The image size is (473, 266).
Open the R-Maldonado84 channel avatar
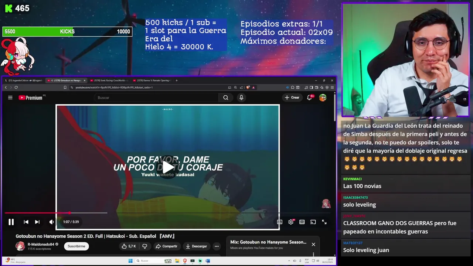tap(20, 246)
